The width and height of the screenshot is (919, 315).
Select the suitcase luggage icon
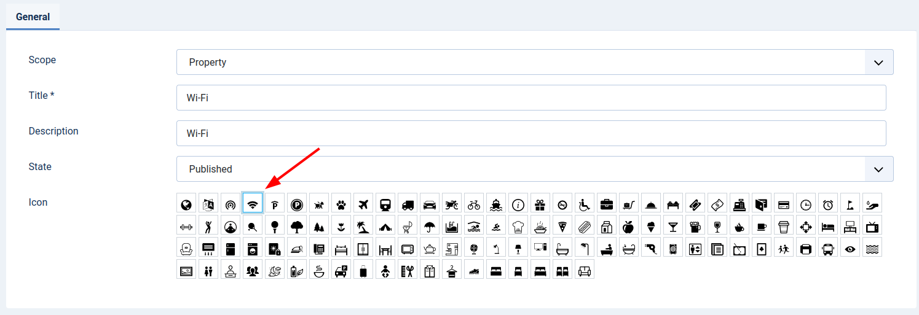(x=363, y=270)
